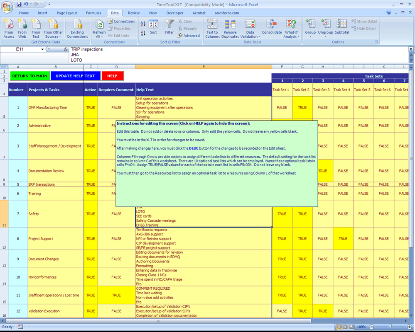Image resolution: width=415 pixels, height=332 pixels.
Task: Import data with From Access
Action: coord(9,29)
